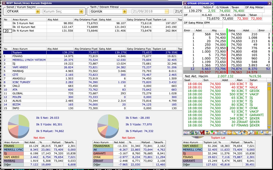Image resolution: width=273 pixels, height=170 pixels.
Task: Open the OTKAR symbol dropdown arrow
Action: point(38,11)
